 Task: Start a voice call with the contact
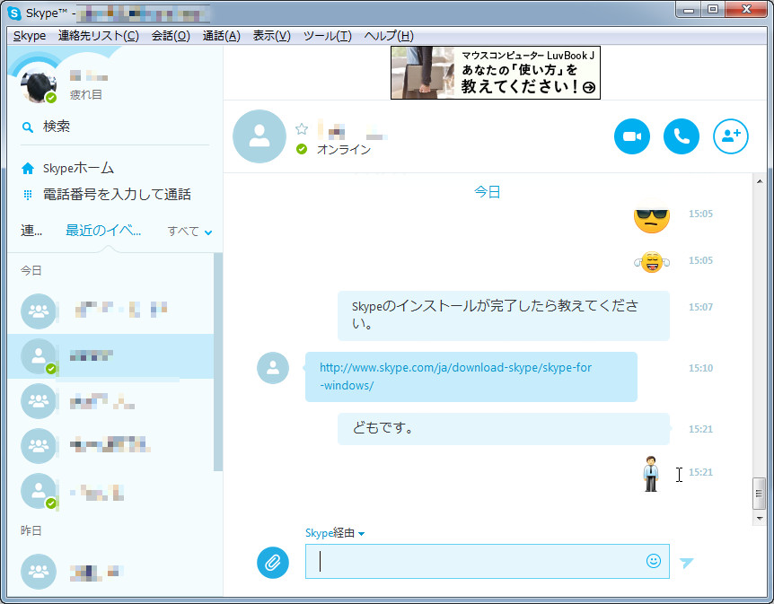coord(682,136)
